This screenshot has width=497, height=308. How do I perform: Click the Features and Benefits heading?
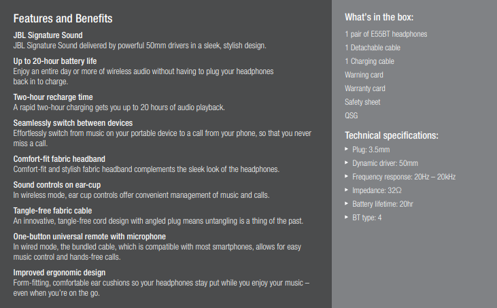pyautogui.click(x=63, y=18)
